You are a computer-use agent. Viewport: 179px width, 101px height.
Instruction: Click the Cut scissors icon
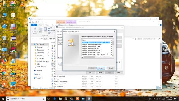(49, 28)
